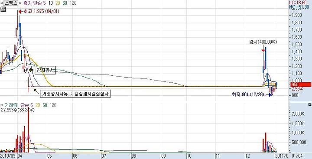Click the red 950 current price tag
This screenshot has height=159, width=312.
301,84
